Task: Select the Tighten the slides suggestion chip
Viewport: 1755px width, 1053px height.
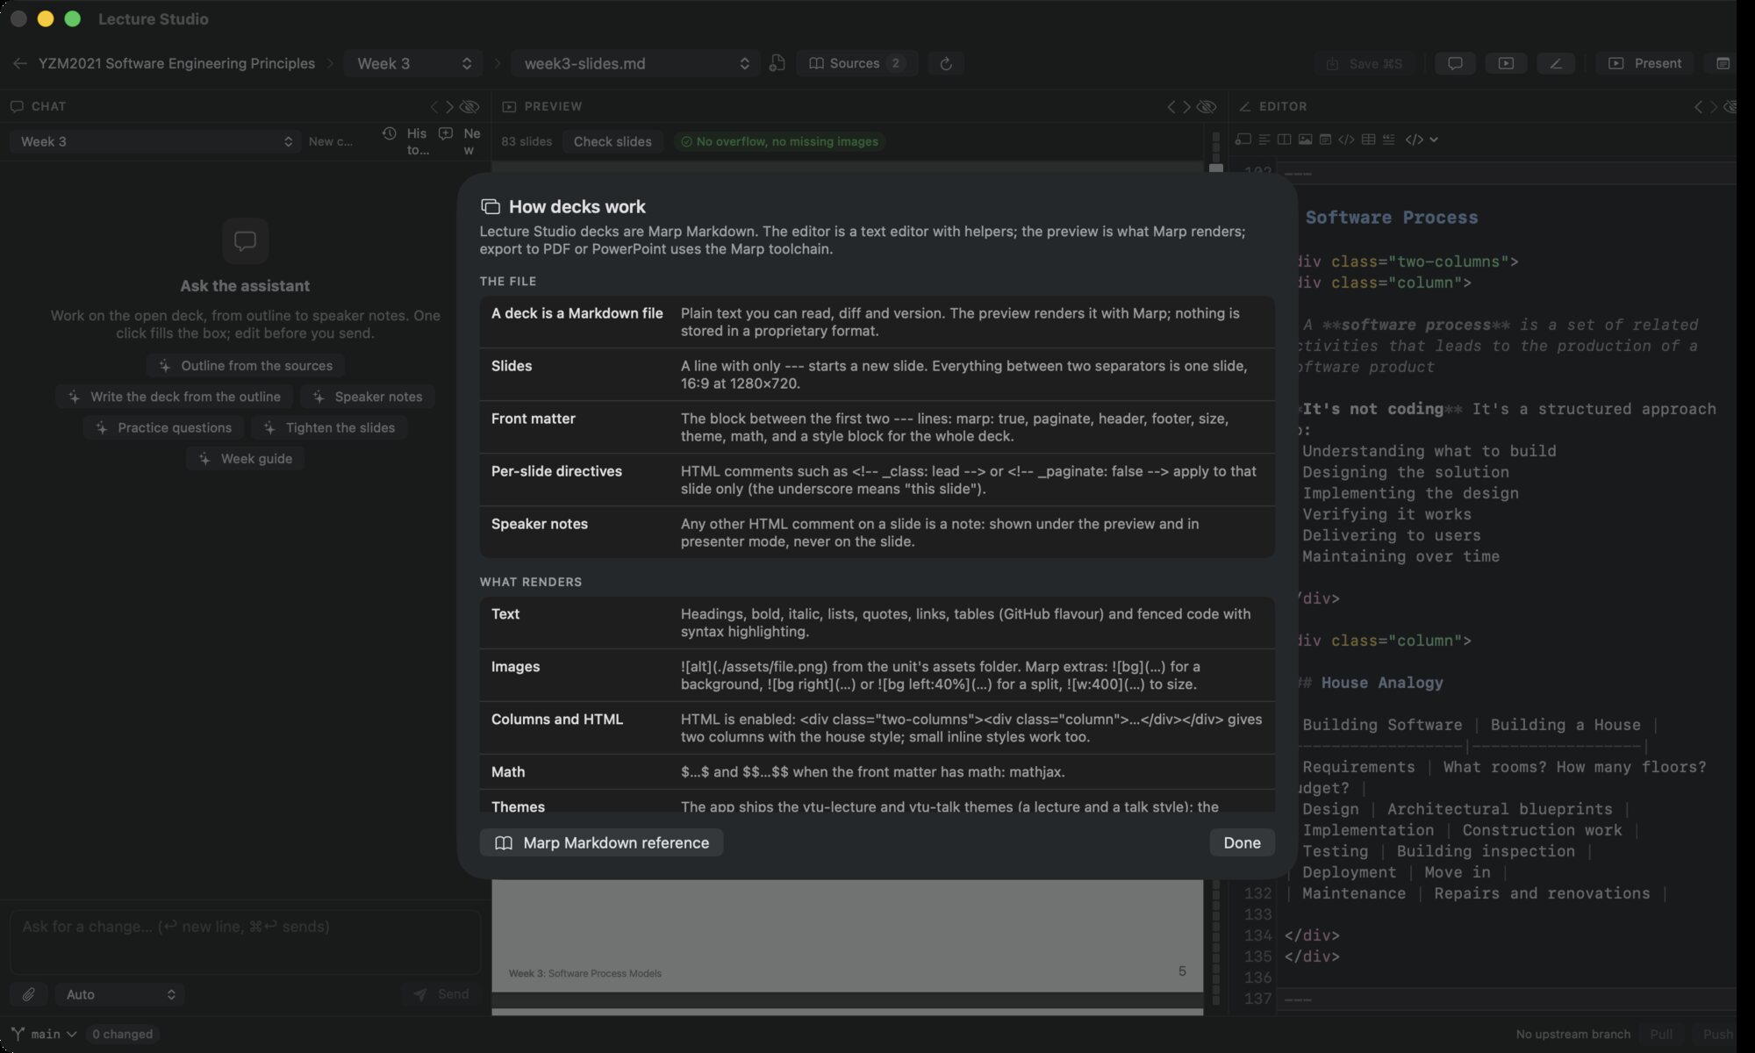Action: point(329,428)
